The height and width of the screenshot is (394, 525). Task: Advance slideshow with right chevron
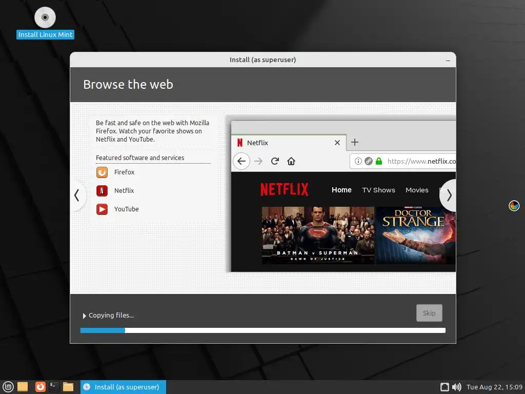point(448,195)
